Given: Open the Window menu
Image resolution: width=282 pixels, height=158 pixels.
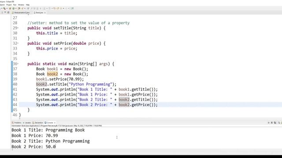Looking at the screenshot, I should point(21,5).
